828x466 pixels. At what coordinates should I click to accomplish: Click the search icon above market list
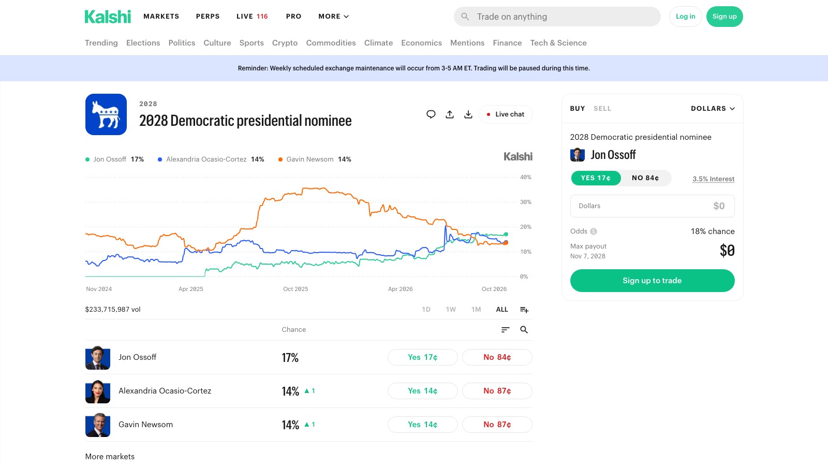524,330
